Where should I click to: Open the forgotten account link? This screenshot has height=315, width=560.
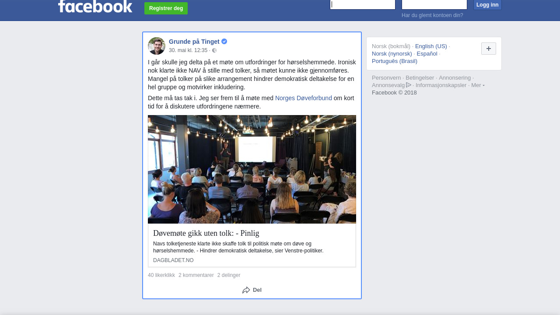(432, 15)
